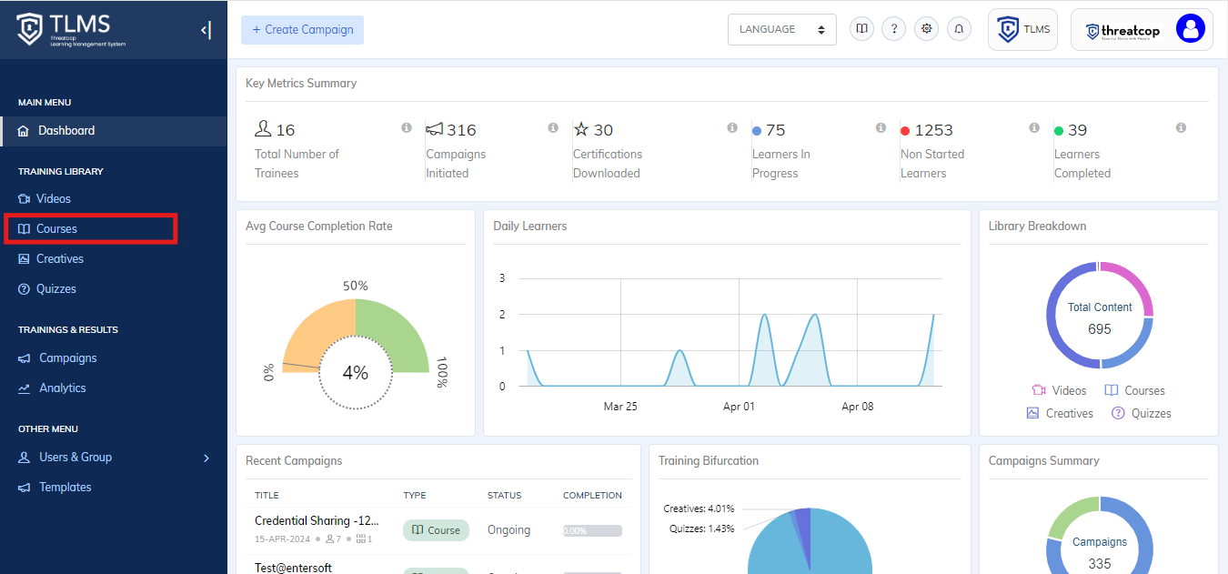Click the 0.00% completion progress bar
The height and width of the screenshot is (574, 1228).
point(592,530)
